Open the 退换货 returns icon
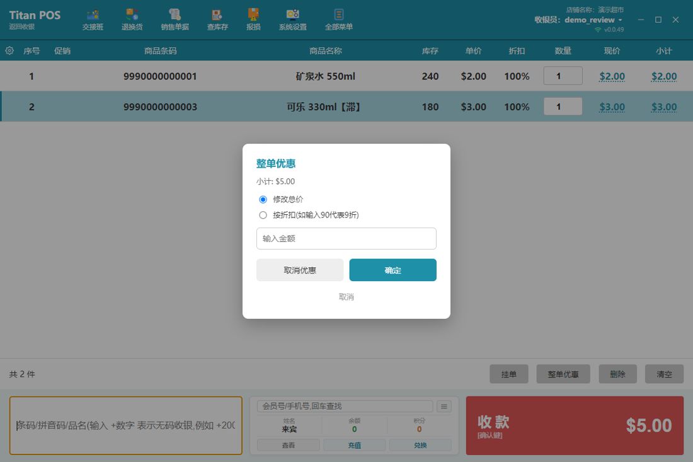 coord(132,20)
